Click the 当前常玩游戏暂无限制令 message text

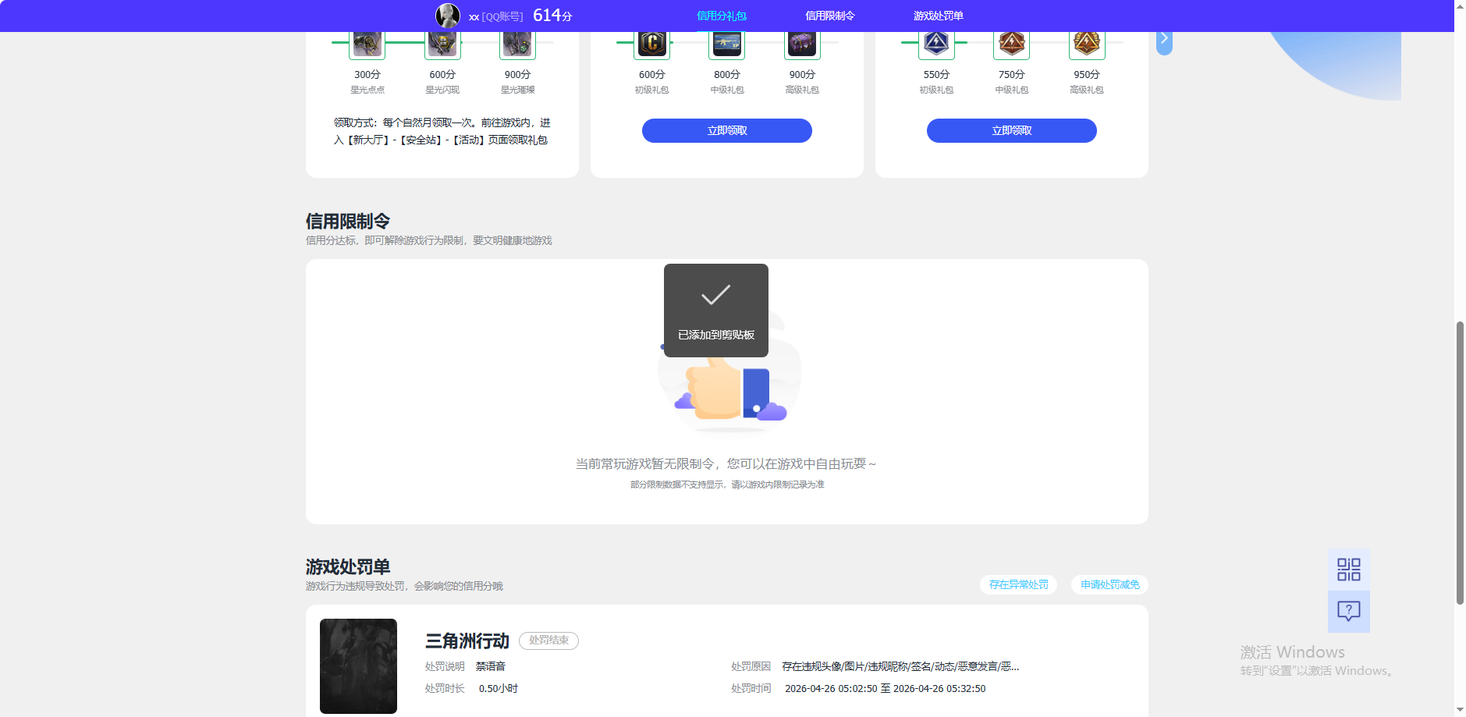coord(726,463)
